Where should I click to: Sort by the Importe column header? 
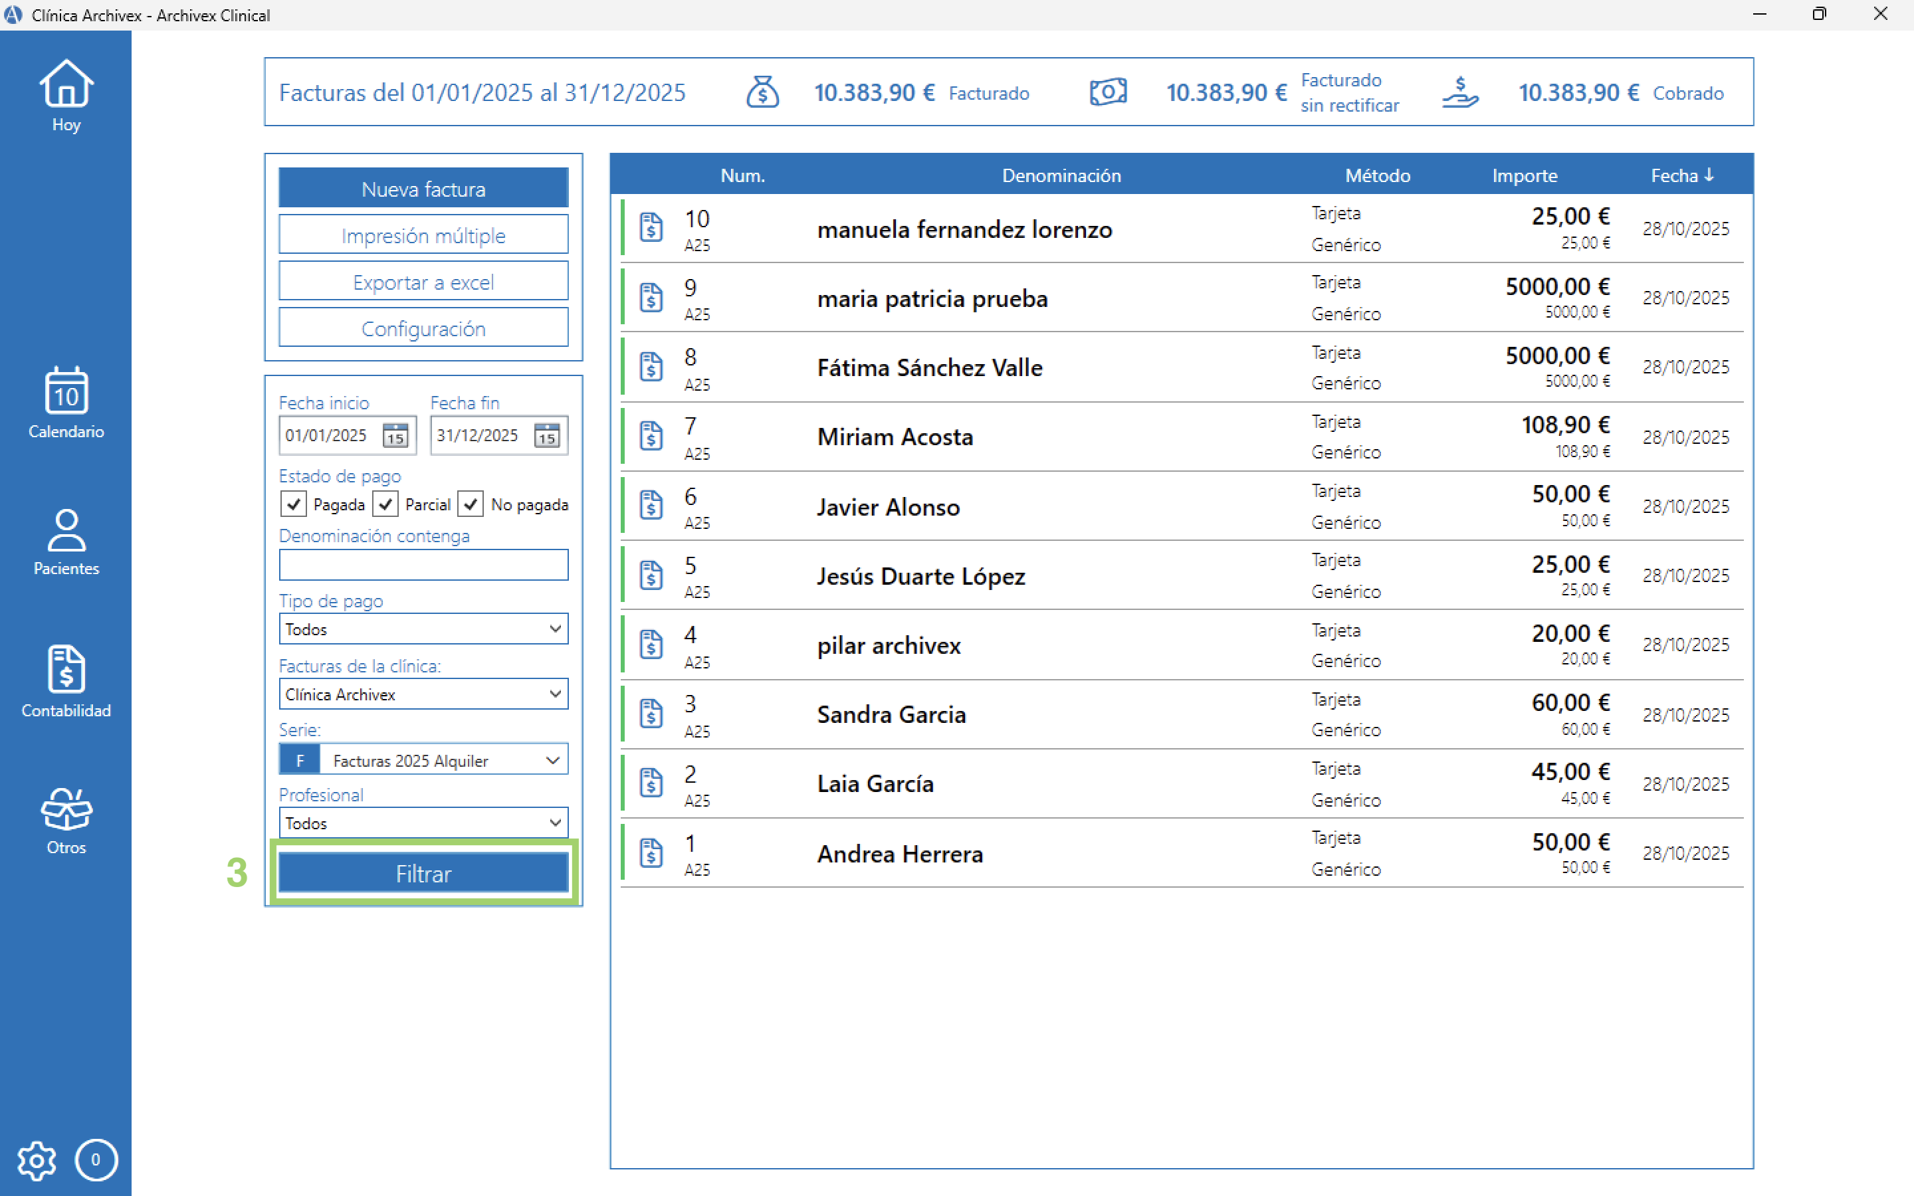(1524, 175)
